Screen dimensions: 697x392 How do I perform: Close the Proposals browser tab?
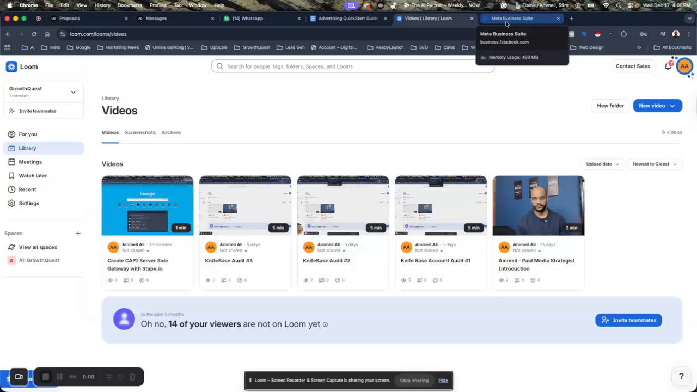[x=126, y=19]
